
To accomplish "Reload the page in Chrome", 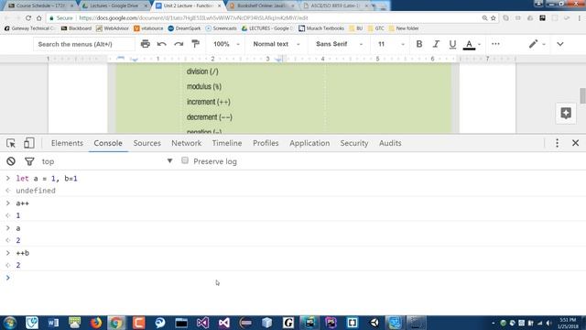I will point(28,18).
